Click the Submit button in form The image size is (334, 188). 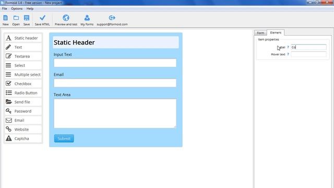(x=64, y=138)
